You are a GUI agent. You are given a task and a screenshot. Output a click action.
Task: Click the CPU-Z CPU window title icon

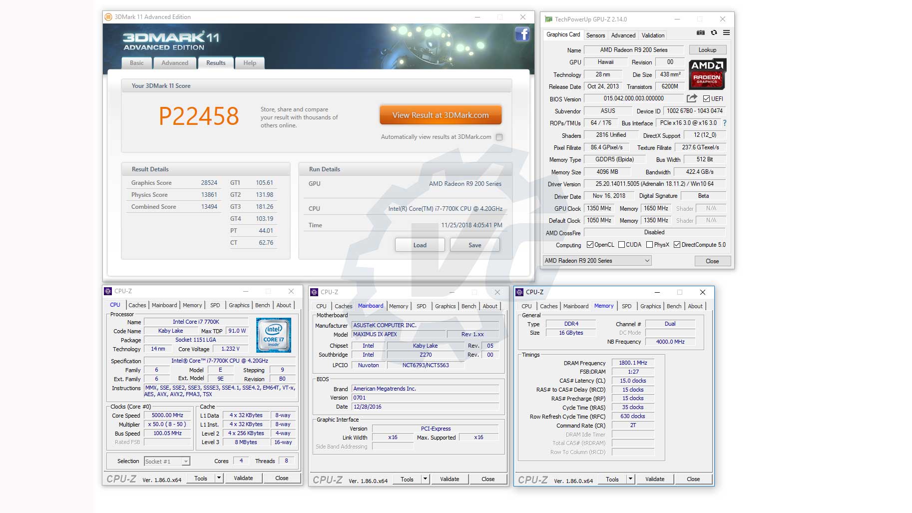(108, 291)
